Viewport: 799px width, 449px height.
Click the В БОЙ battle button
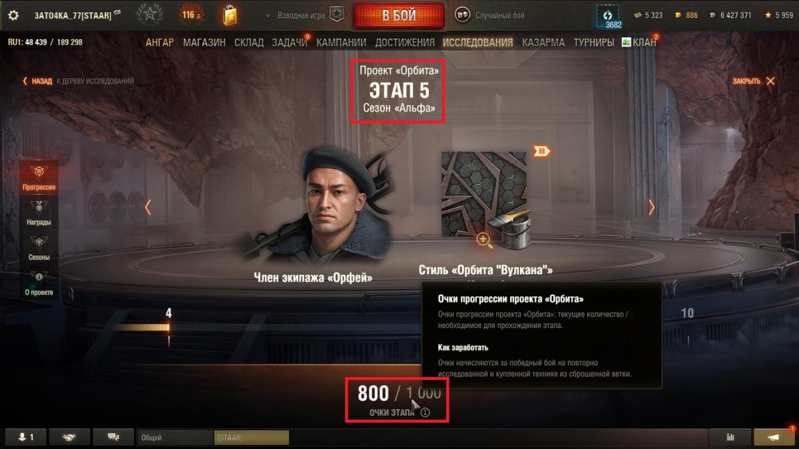(x=399, y=15)
